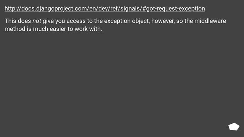Click the word 'access' in the sentence
Viewport: 244px width, 137px height.
(76, 21)
